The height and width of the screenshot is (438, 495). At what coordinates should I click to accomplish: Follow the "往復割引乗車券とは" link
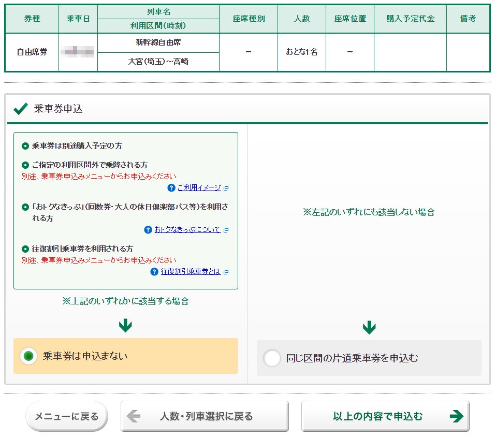click(191, 272)
